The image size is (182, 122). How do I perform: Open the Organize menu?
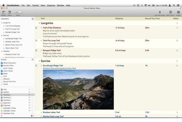pyautogui.click(x=51, y=5)
